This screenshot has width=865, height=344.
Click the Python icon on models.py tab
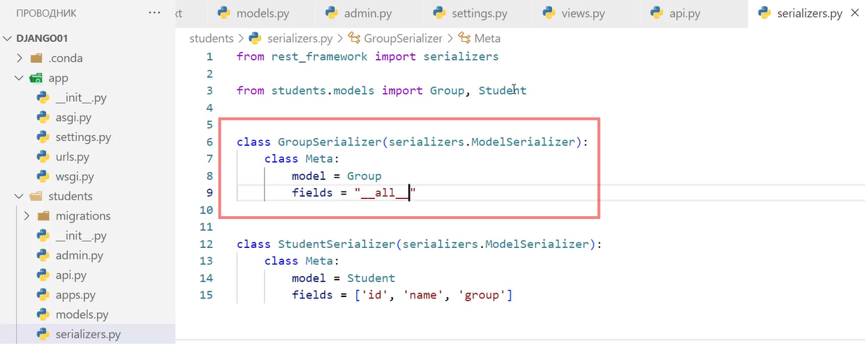tap(224, 13)
